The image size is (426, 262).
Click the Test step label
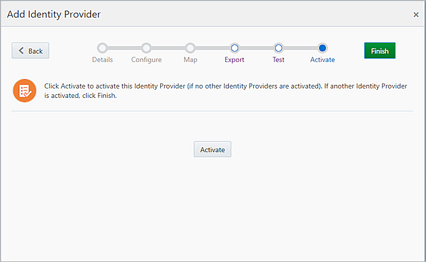click(278, 60)
